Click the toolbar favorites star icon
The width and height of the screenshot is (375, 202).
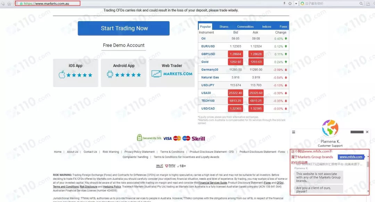[x=9, y=3]
